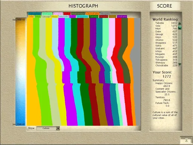Click the Urakami ranking row with score 447
The image size is (193, 145).
[x=166, y=48]
